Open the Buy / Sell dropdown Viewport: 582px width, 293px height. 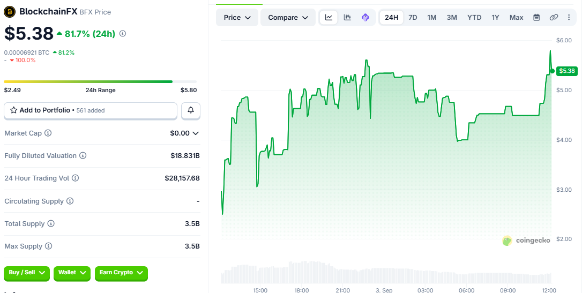tap(27, 273)
